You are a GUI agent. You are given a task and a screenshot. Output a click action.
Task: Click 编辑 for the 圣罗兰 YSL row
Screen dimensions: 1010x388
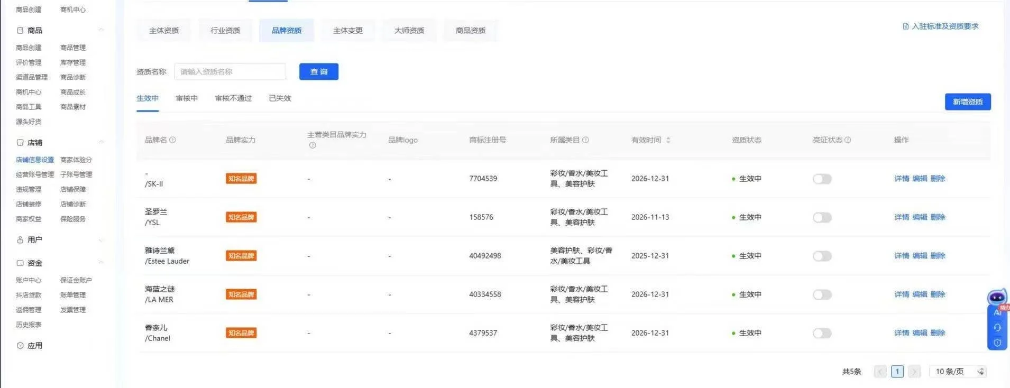920,217
